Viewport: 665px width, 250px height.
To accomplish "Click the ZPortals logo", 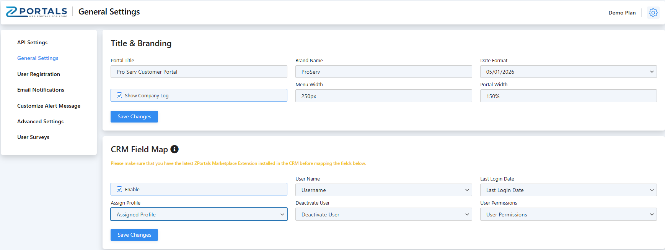I will pos(37,12).
